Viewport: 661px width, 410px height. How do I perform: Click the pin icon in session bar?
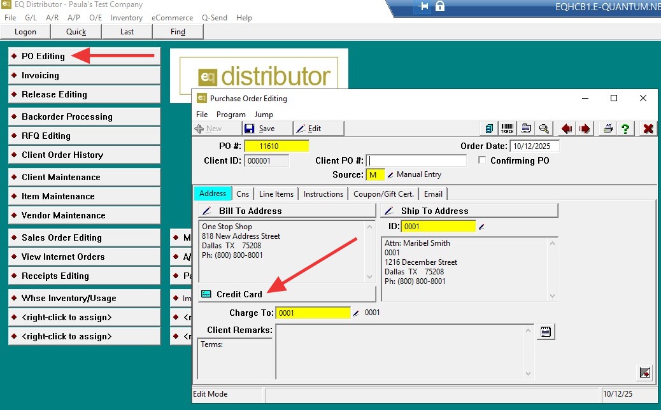click(423, 6)
